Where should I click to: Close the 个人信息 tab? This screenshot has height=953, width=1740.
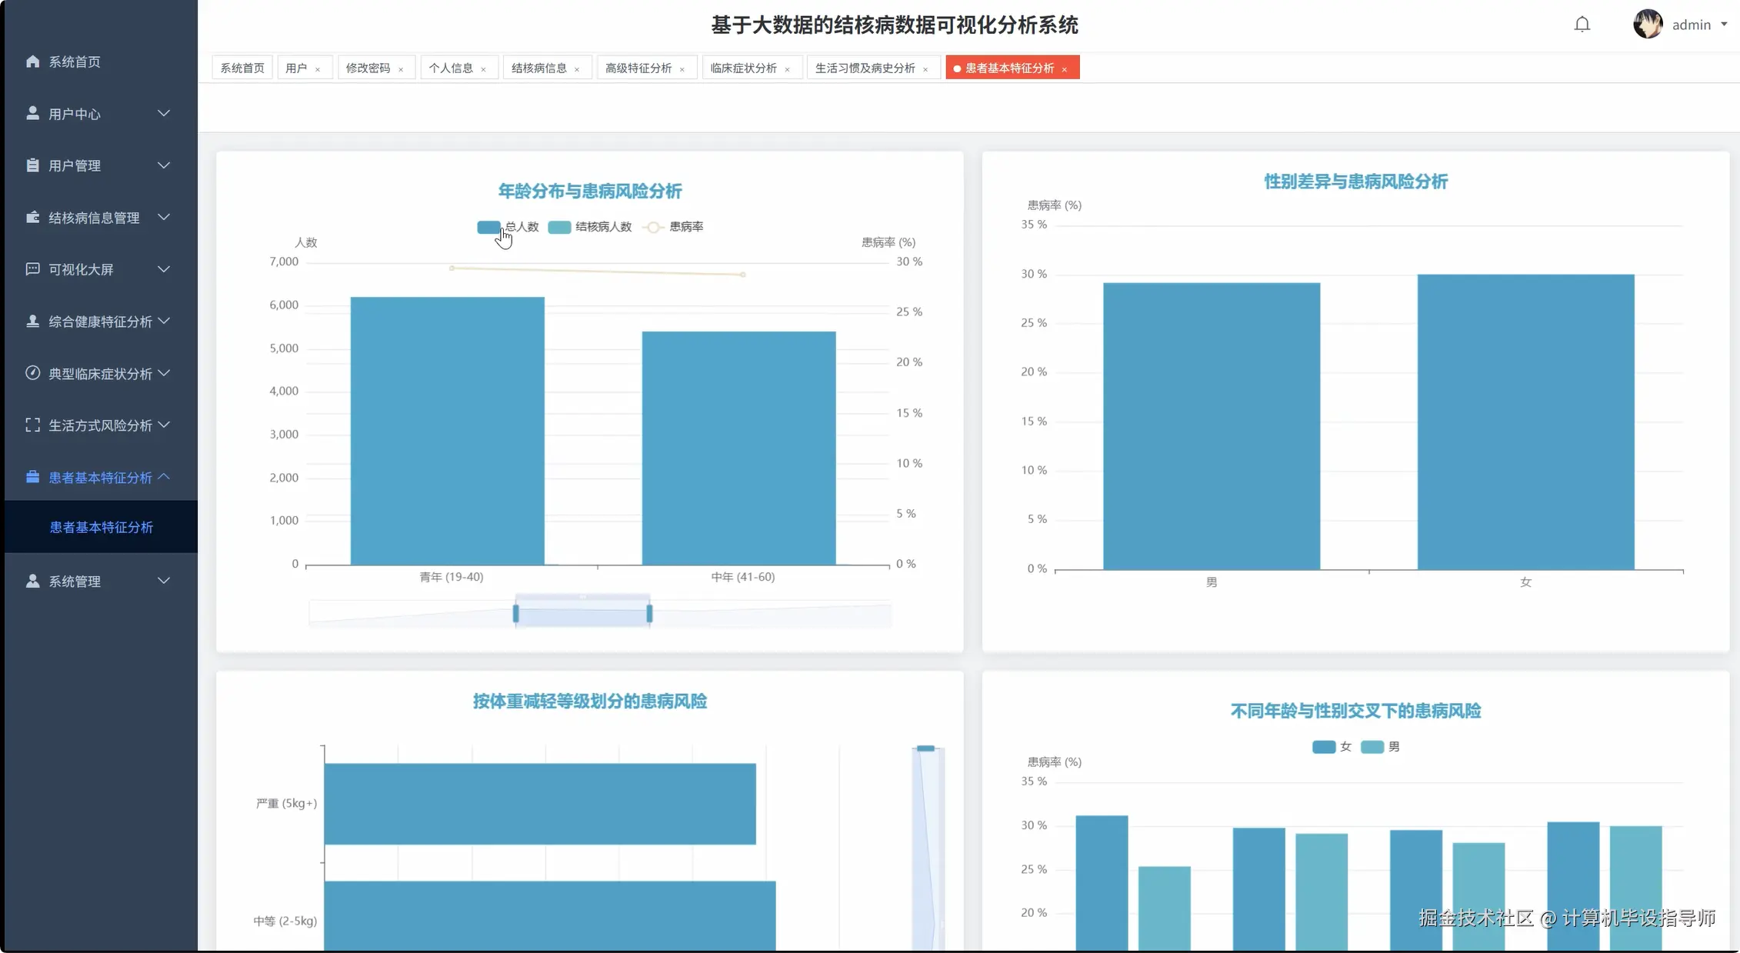click(x=484, y=69)
